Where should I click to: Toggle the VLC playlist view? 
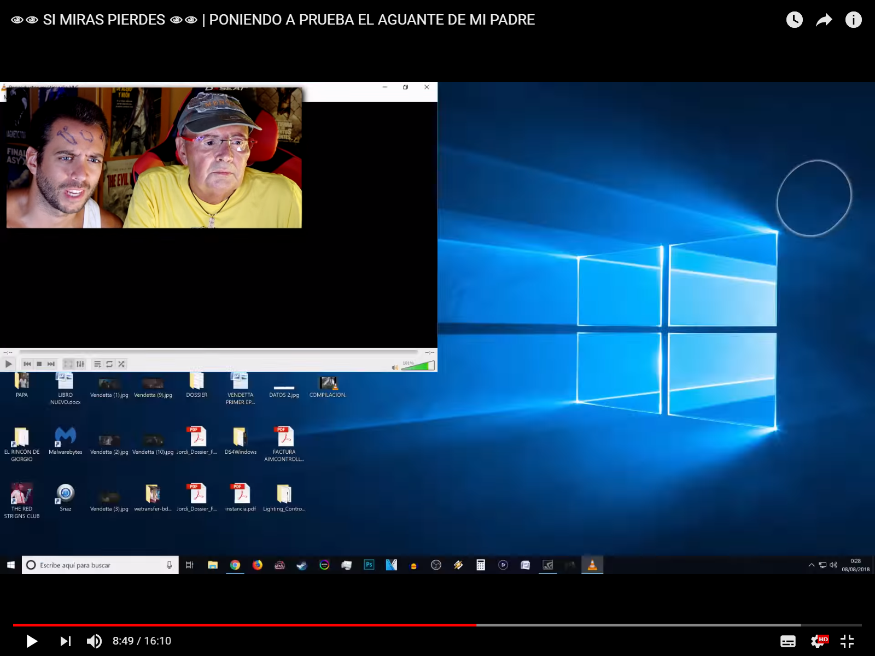click(x=97, y=364)
